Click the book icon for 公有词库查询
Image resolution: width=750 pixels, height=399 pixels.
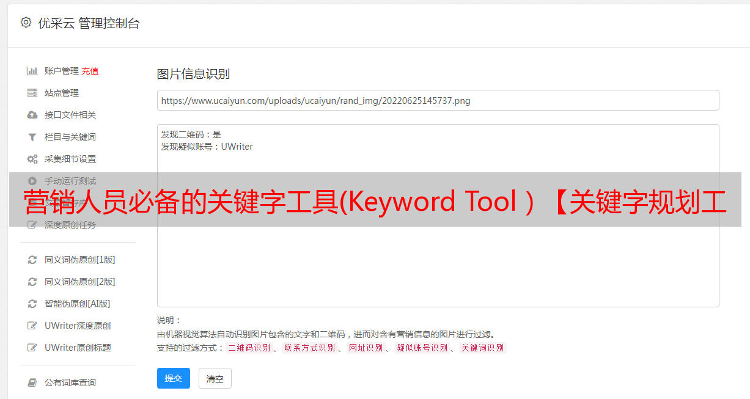click(x=32, y=383)
